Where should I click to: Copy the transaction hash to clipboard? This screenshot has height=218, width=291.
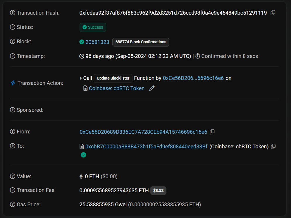[x=273, y=13]
